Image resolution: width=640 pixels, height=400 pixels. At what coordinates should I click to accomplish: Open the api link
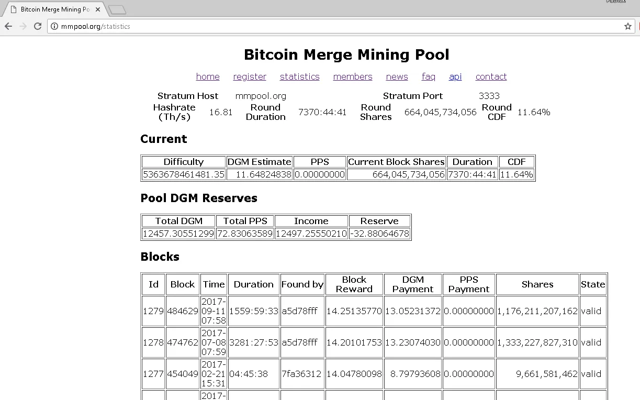point(455,76)
